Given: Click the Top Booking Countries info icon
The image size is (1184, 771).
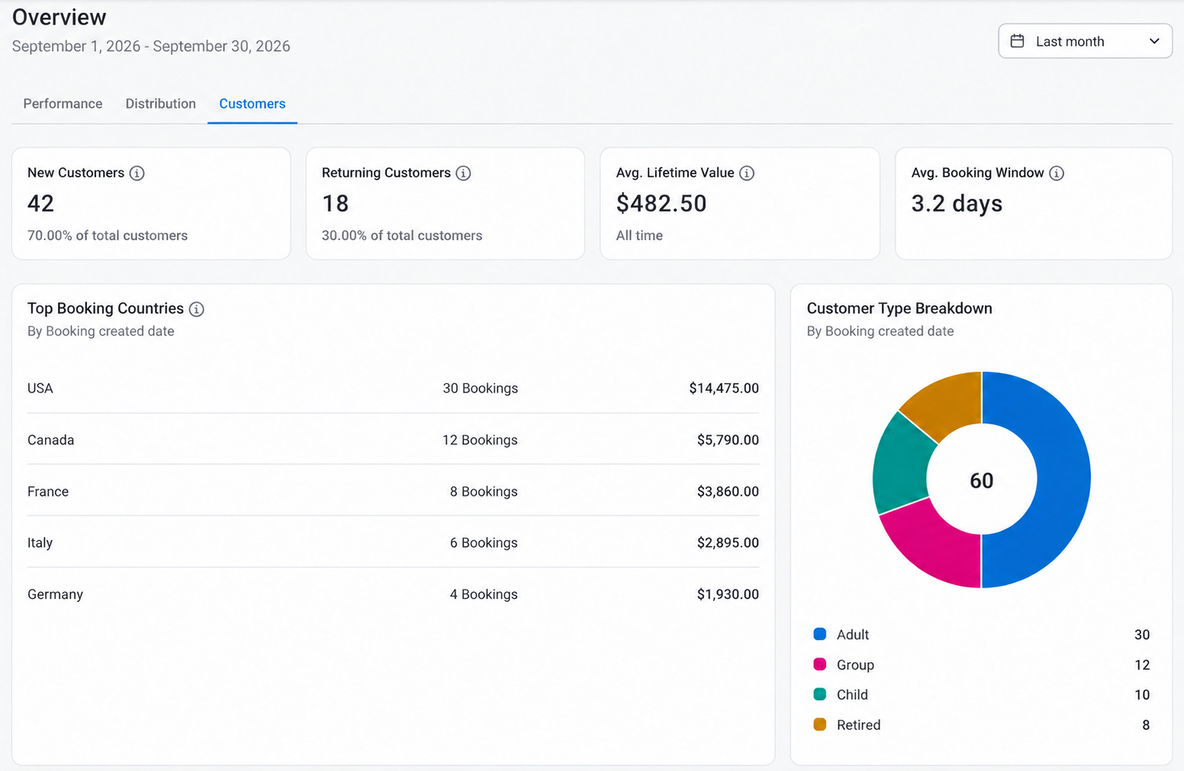Looking at the screenshot, I should [197, 309].
